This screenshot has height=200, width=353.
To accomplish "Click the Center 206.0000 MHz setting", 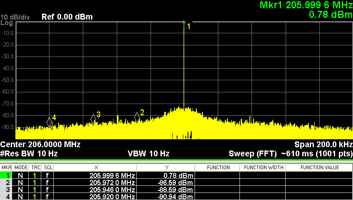I will click(40, 145).
